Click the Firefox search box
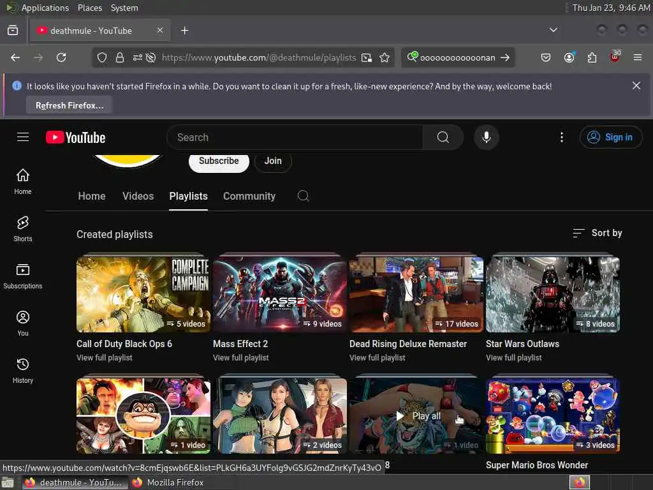Viewport: 653px width, 490px height. [457, 57]
